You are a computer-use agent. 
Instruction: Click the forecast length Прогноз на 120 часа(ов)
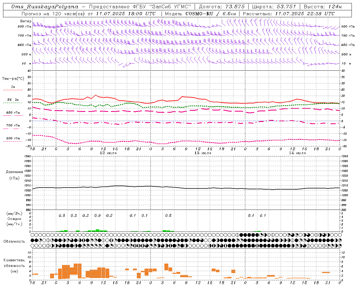click(x=53, y=14)
